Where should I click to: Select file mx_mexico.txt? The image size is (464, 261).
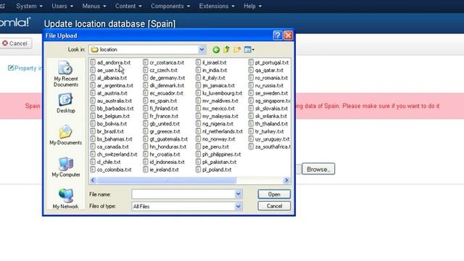(x=215, y=108)
